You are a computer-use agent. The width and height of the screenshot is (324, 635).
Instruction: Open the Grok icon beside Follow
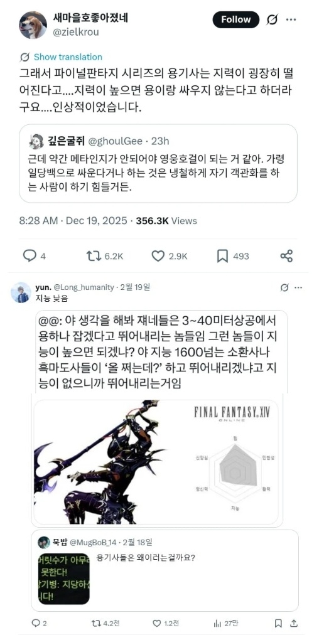271,19
